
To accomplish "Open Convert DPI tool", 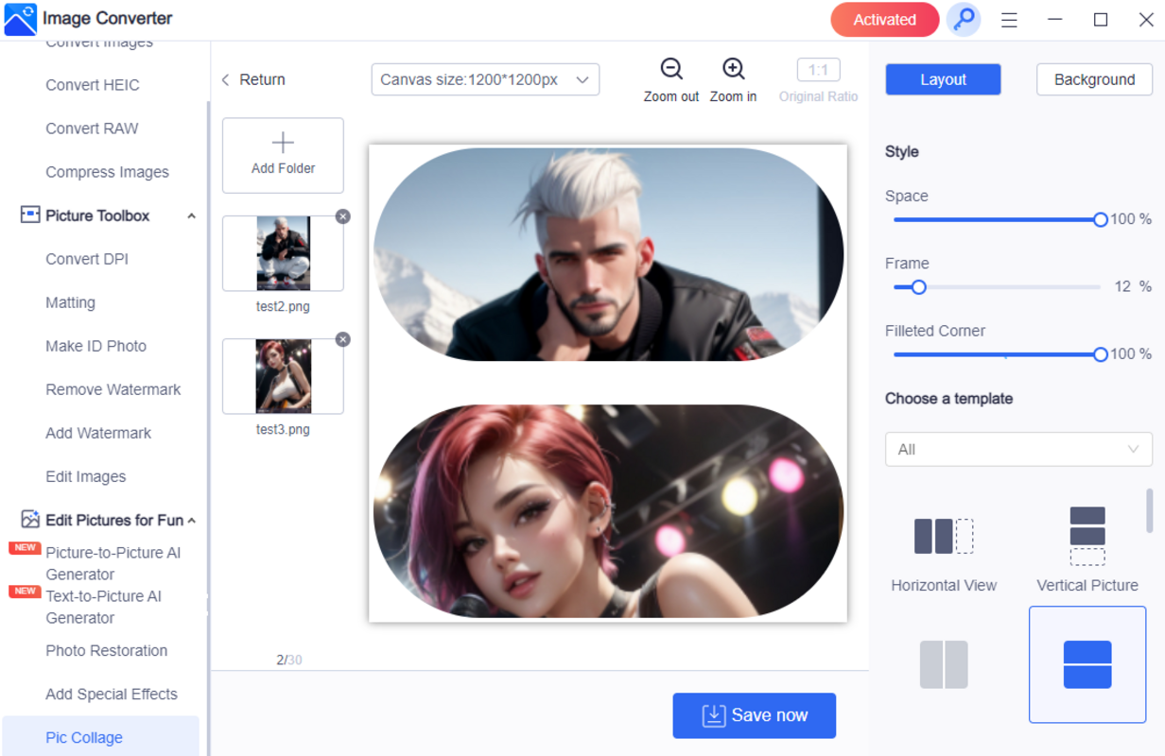I will (x=87, y=259).
